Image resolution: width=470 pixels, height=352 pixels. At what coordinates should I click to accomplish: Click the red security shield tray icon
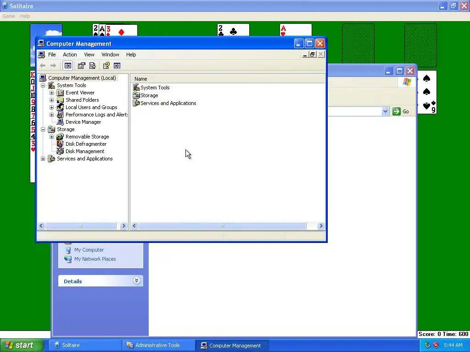pyautogui.click(x=436, y=345)
